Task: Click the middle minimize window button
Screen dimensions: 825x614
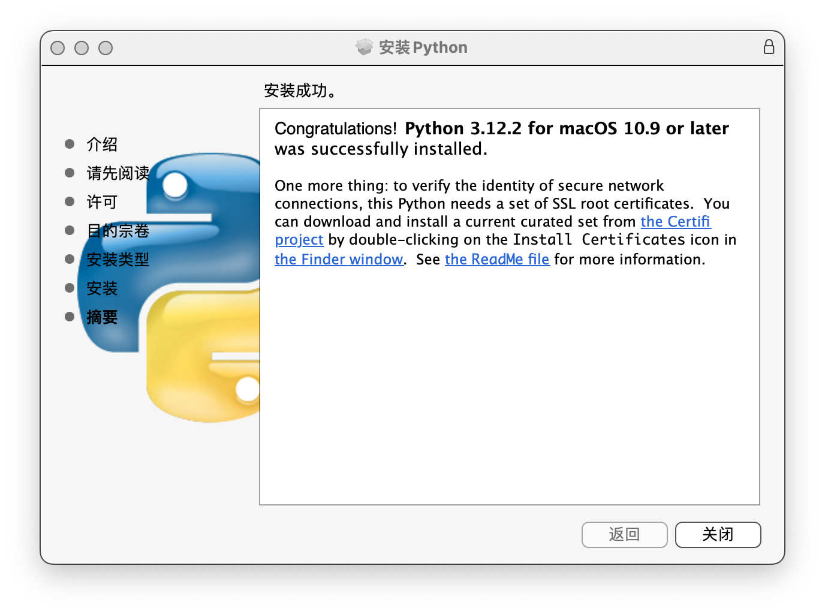Action: [82, 48]
